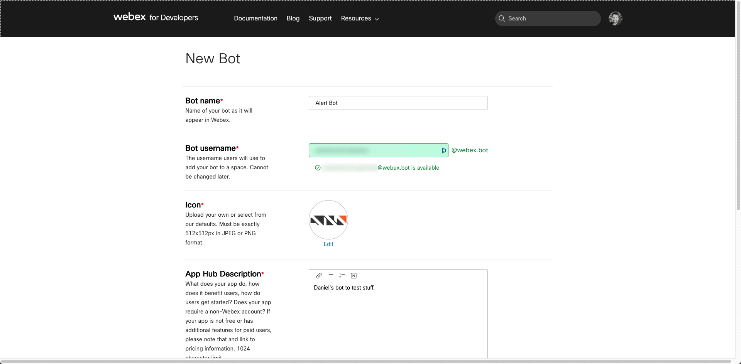Click the Bot username input field
The height and width of the screenshot is (364, 741).
click(x=378, y=150)
